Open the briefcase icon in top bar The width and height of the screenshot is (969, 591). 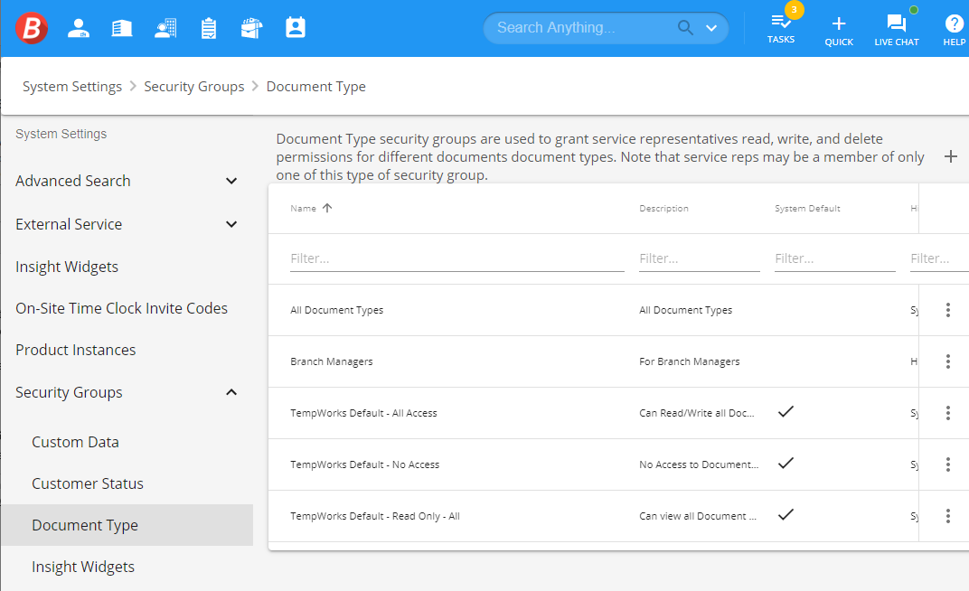251,28
